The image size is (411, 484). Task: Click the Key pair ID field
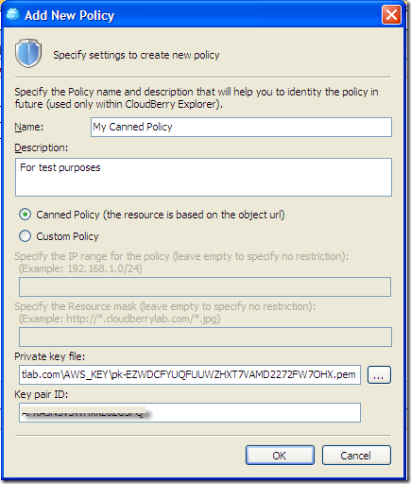(x=190, y=412)
